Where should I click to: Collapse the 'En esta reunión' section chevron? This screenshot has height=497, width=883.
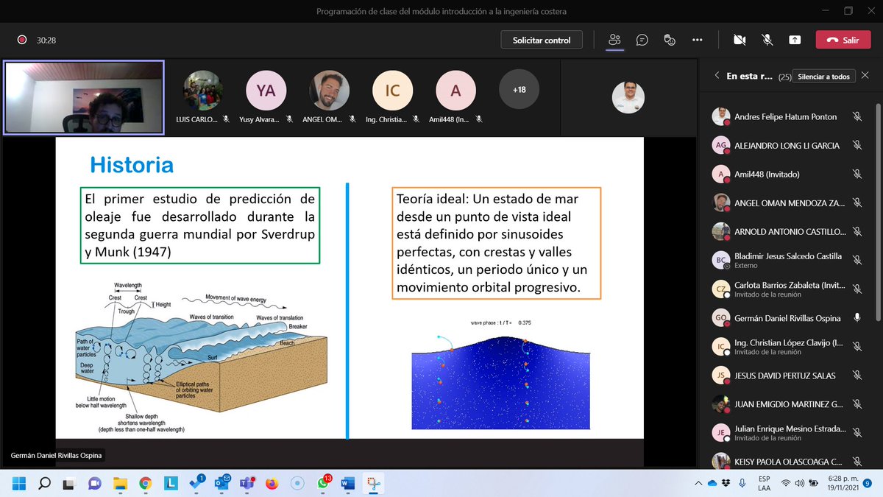717,76
